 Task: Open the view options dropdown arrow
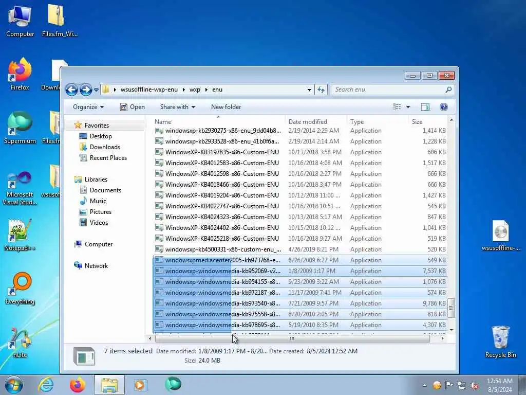pyautogui.click(x=408, y=107)
